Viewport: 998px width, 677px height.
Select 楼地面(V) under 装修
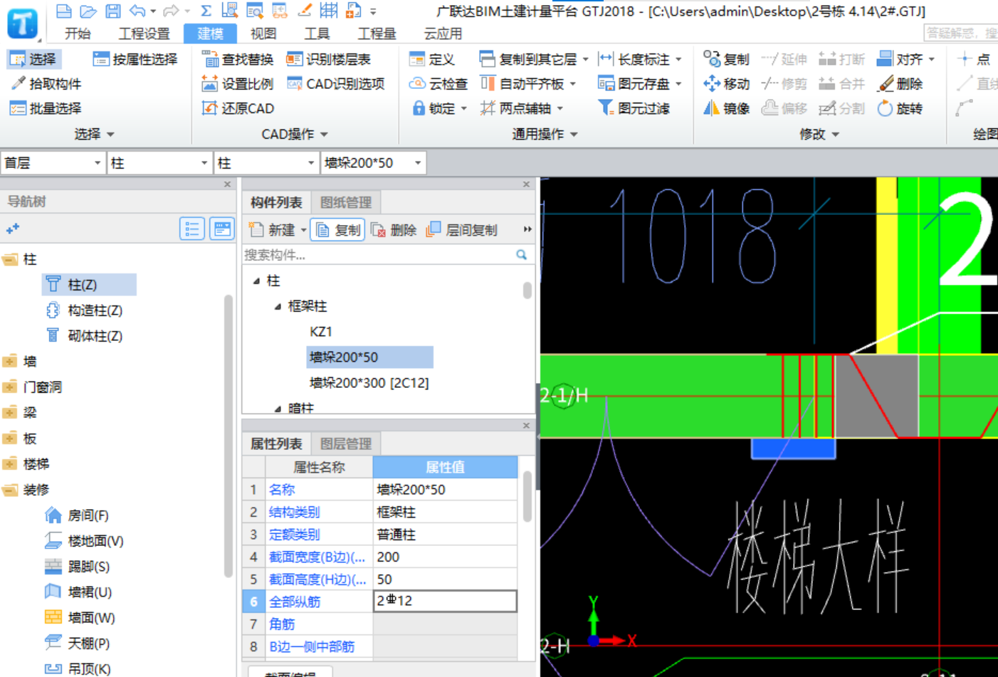[x=85, y=541]
